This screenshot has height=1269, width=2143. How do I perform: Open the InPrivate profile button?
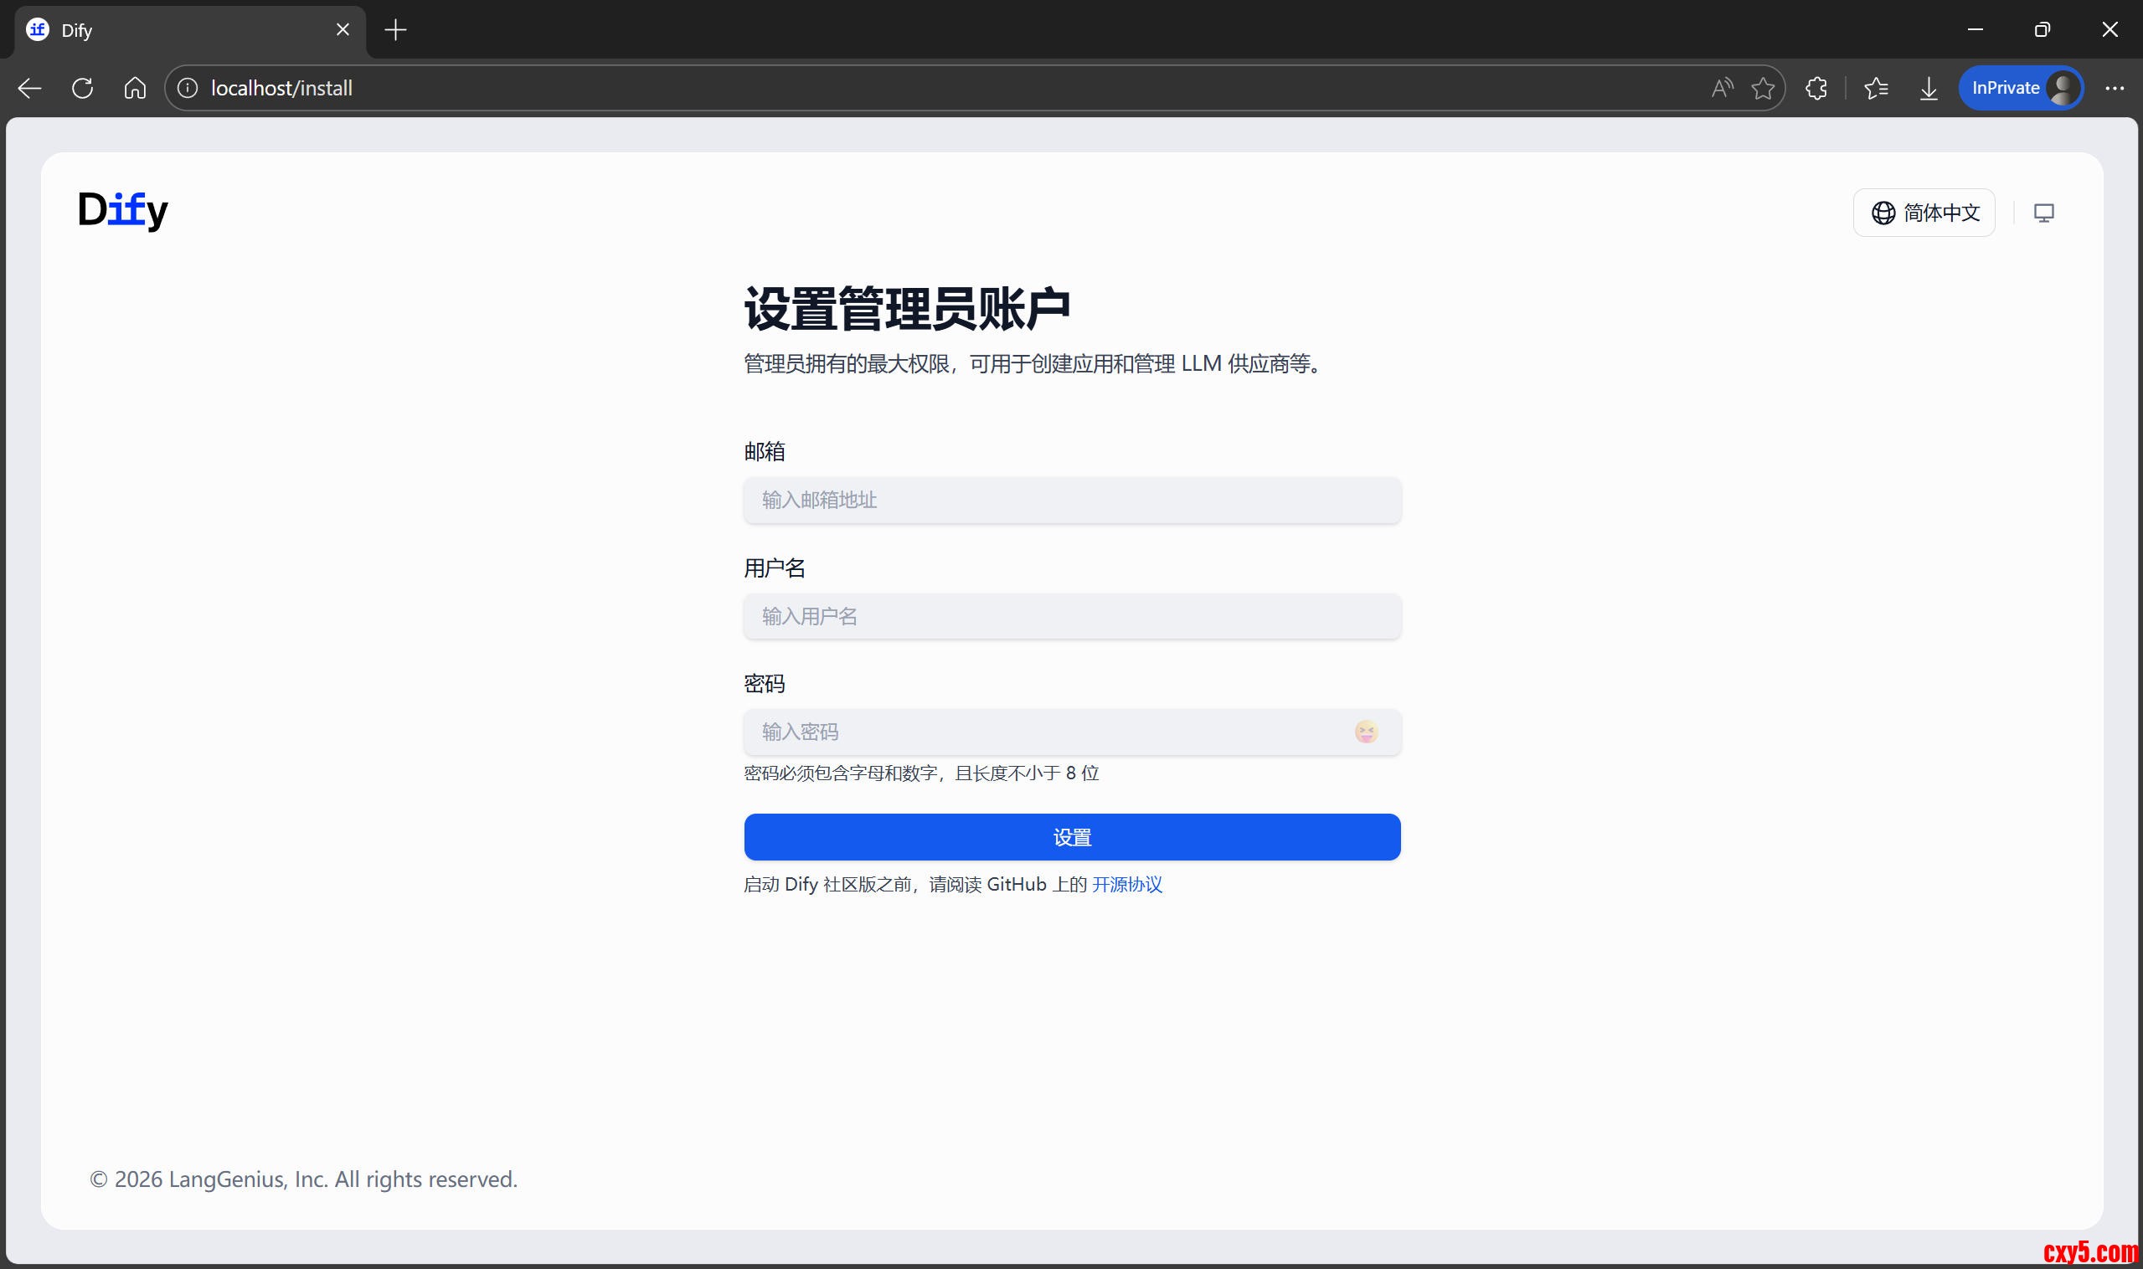pos(2020,88)
